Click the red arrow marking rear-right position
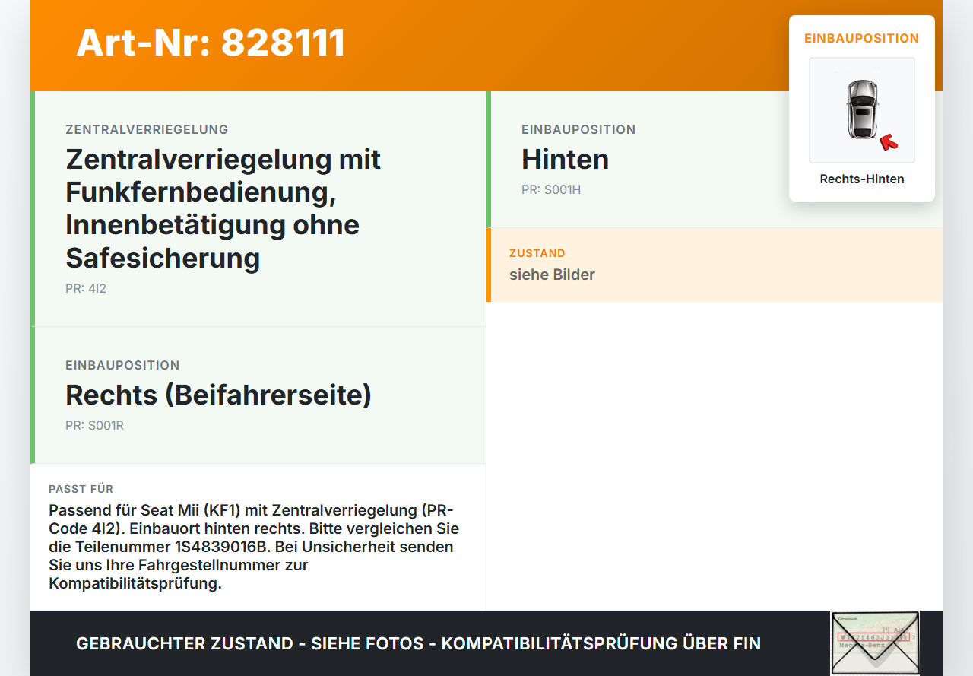 pyautogui.click(x=888, y=142)
